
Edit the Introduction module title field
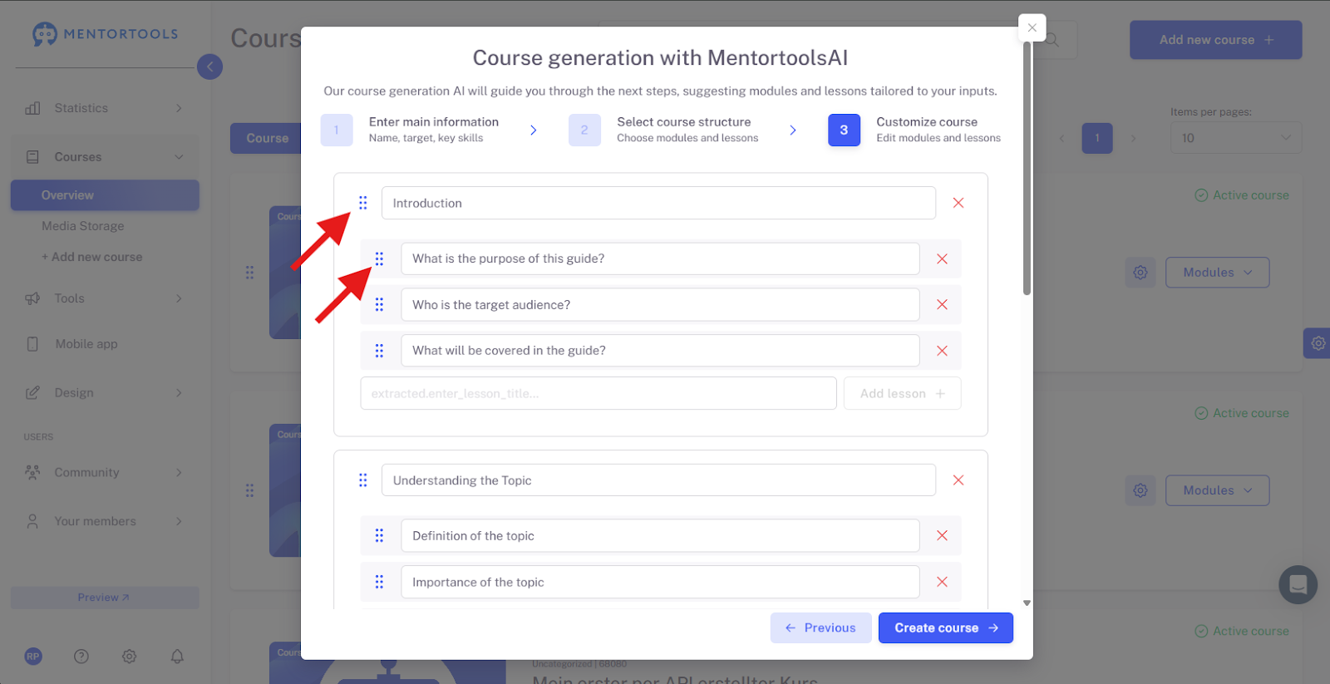pos(658,203)
